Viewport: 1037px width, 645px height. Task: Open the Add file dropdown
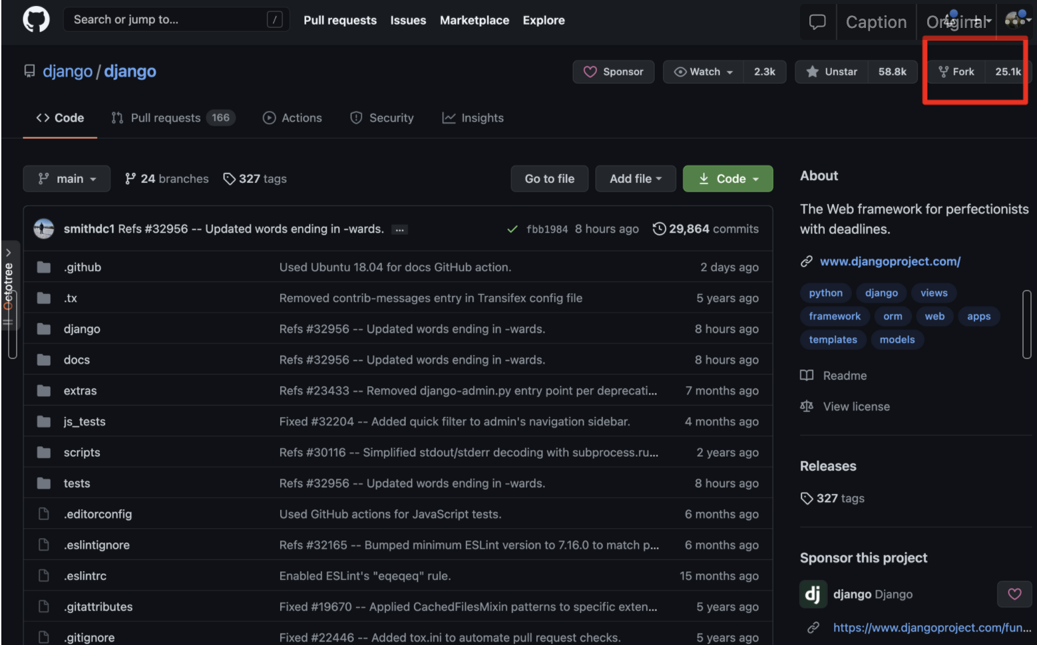(636, 179)
